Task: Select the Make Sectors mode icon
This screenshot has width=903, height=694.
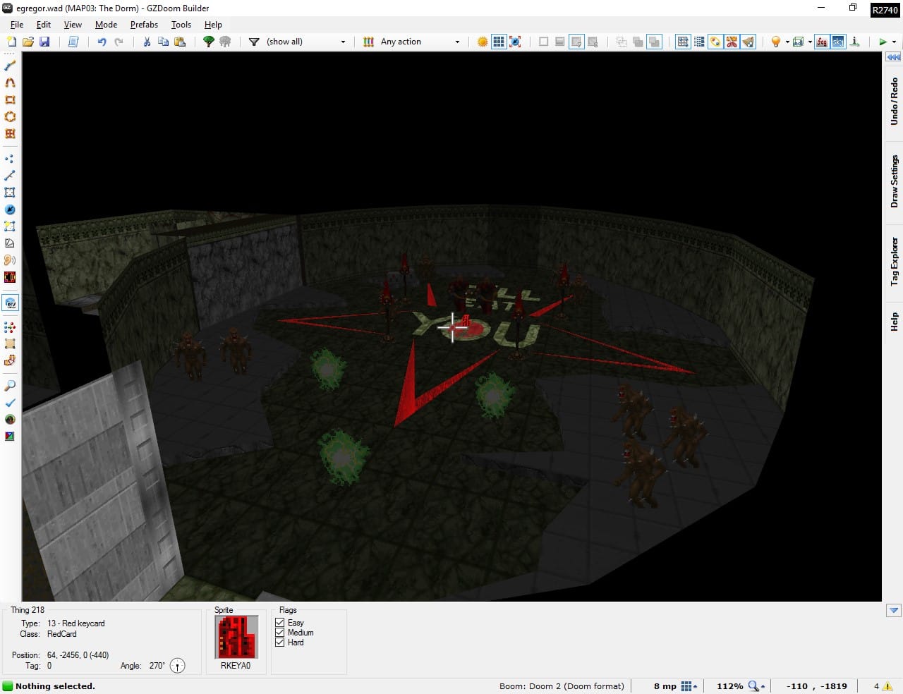Action: [10, 226]
